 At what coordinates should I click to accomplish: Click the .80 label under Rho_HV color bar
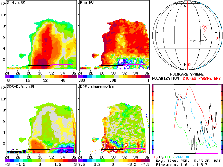[82, 80]
